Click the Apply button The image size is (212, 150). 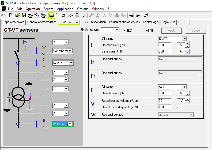[172, 31]
